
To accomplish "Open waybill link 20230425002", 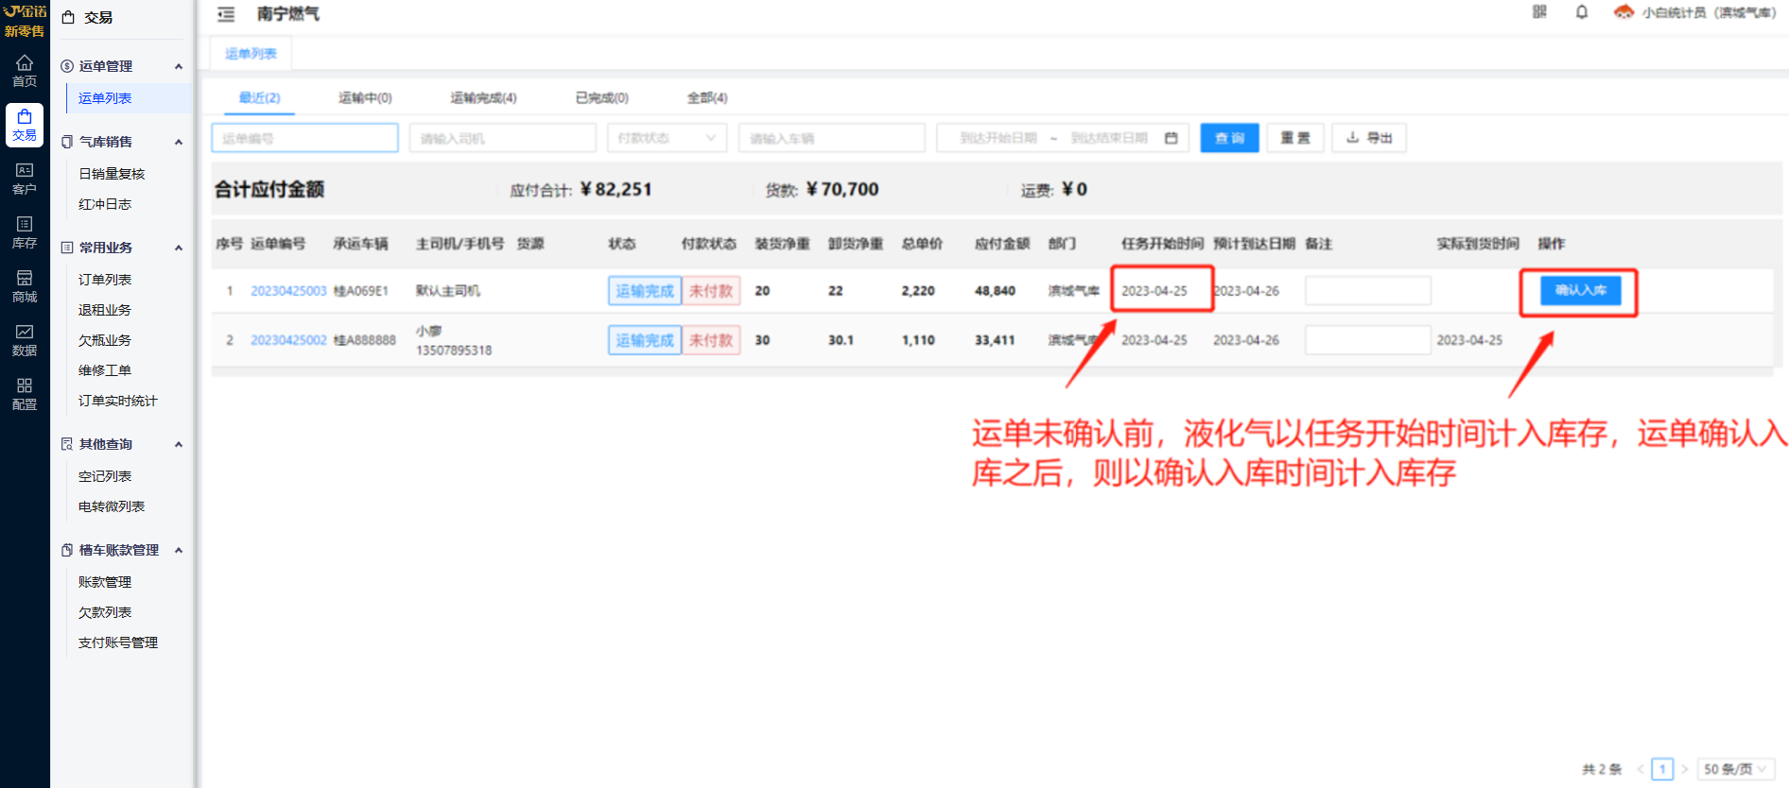I will (x=288, y=340).
